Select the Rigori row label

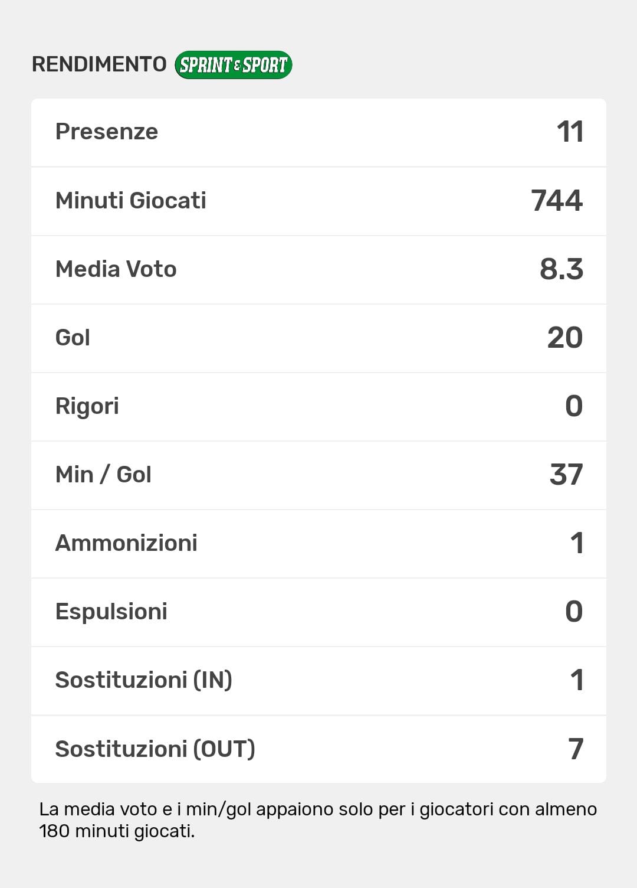[x=87, y=406]
